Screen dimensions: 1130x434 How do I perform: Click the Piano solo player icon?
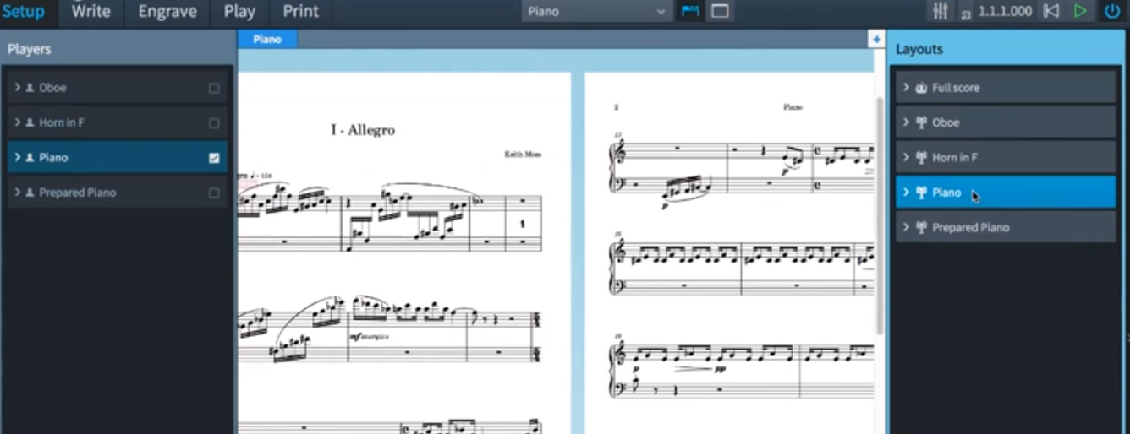coord(30,157)
